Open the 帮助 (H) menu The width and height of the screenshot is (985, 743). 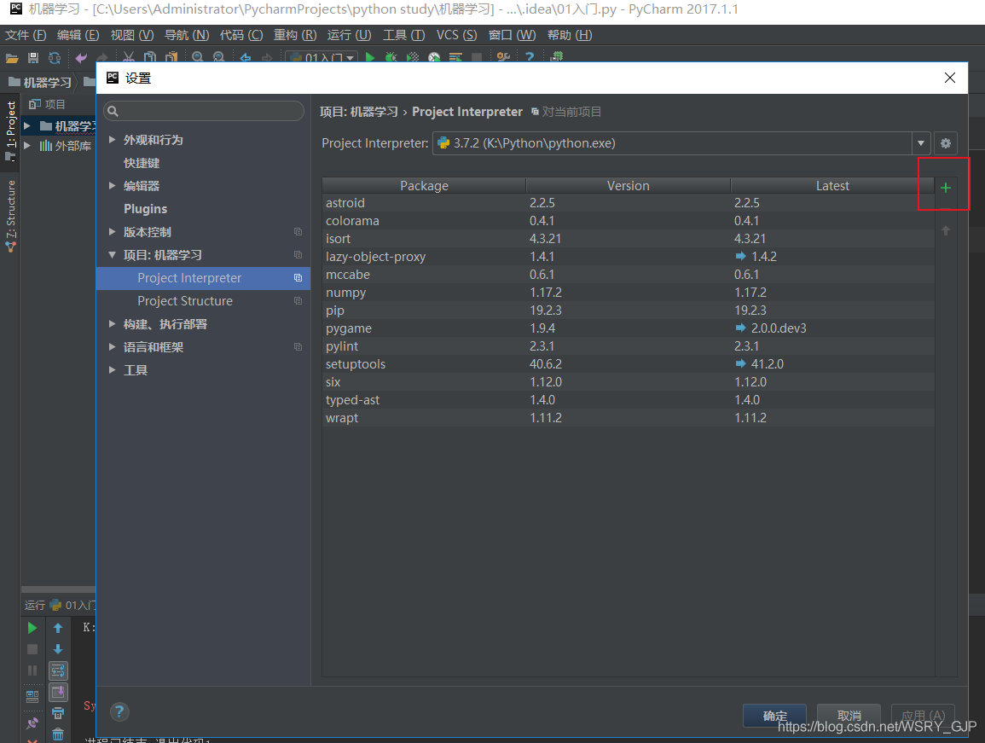570,35
